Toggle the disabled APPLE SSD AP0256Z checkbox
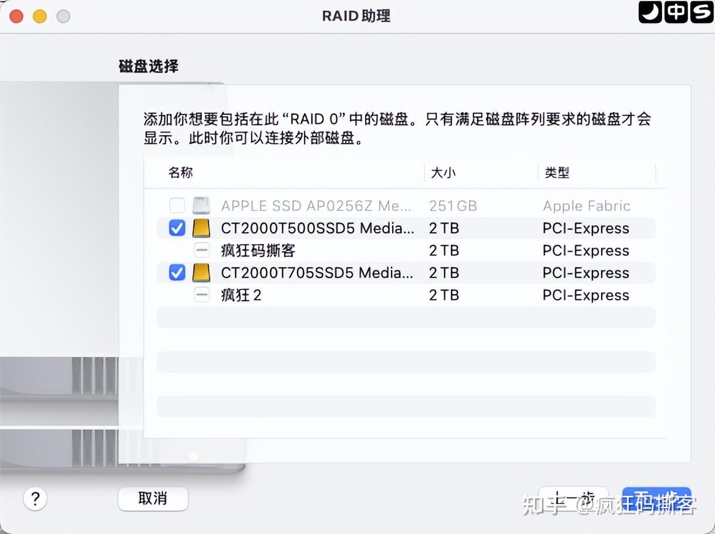The height and width of the screenshot is (534, 715). [177, 205]
